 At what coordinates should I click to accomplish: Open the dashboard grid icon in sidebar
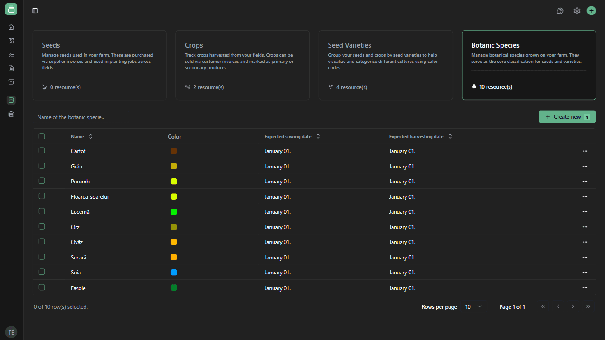tap(11, 41)
